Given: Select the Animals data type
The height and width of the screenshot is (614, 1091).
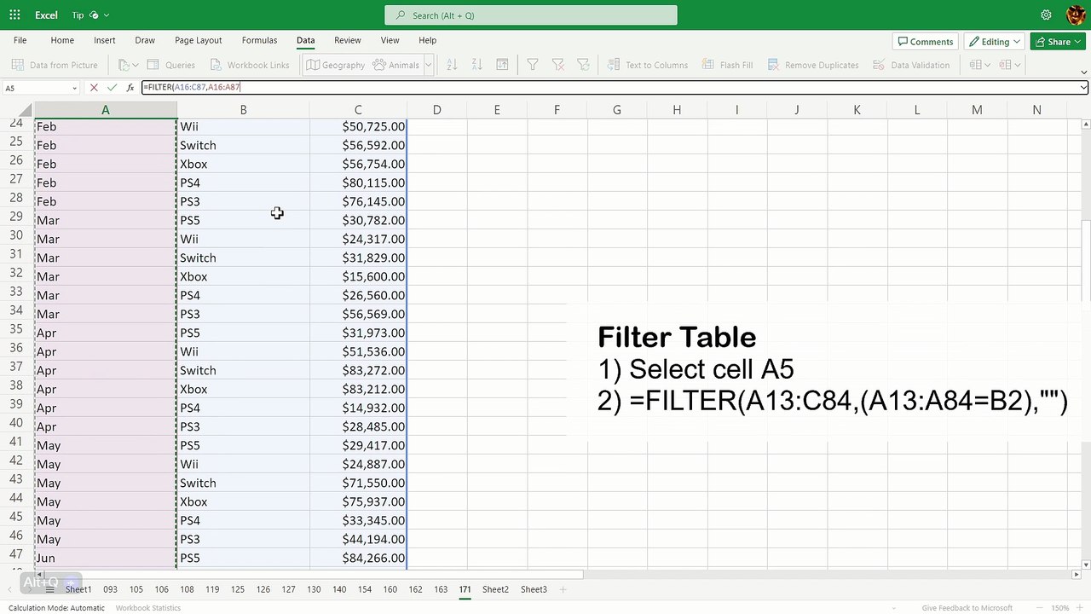Looking at the screenshot, I should pyautogui.click(x=396, y=65).
